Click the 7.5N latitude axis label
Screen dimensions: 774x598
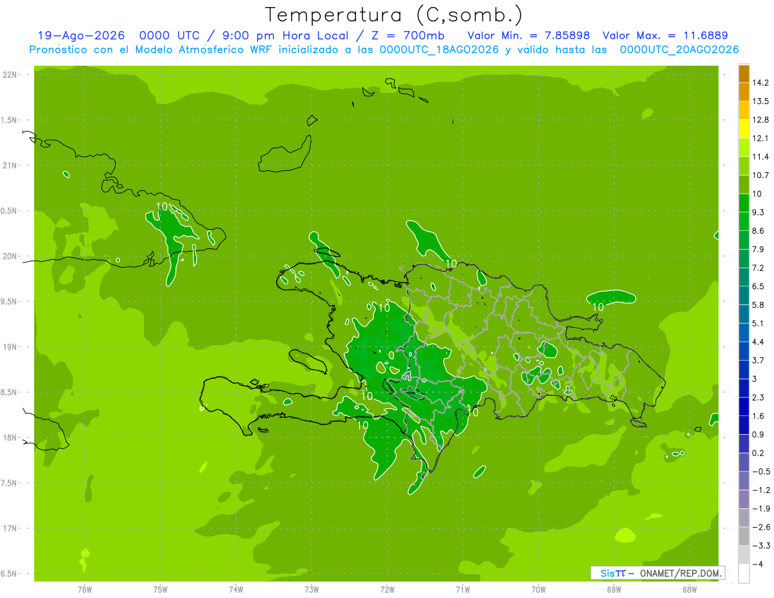9,483
